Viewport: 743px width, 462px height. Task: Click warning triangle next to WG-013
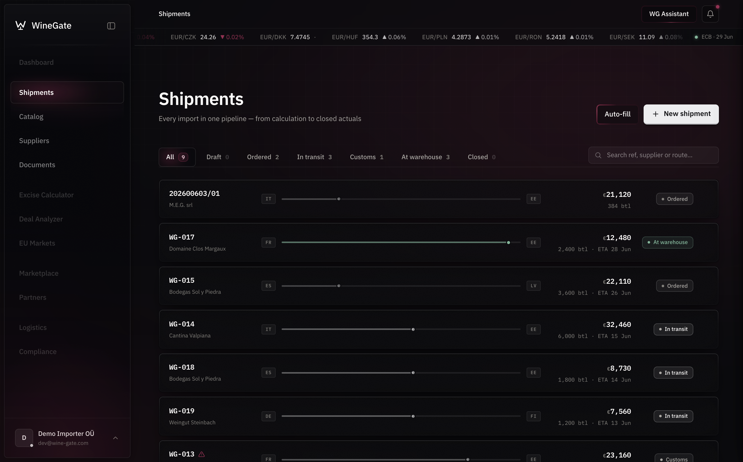click(202, 454)
